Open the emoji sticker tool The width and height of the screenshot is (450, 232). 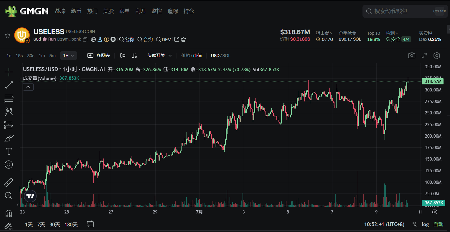click(9, 165)
